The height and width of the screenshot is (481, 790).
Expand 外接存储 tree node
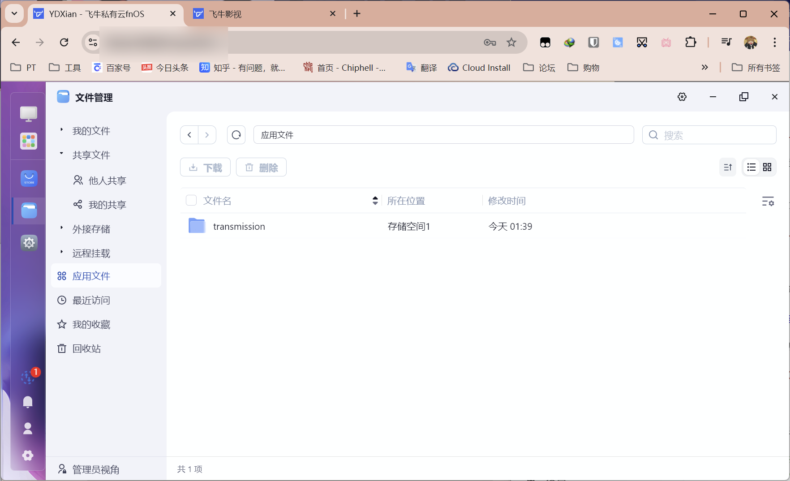61,228
